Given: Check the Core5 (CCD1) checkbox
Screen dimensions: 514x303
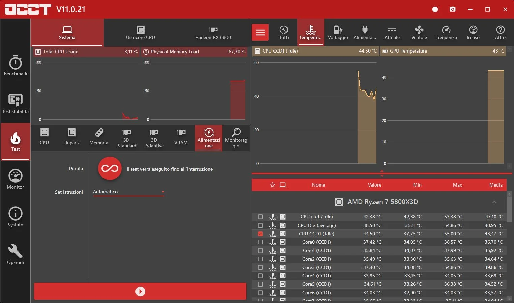Looking at the screenshot, I should click(260, 284).
